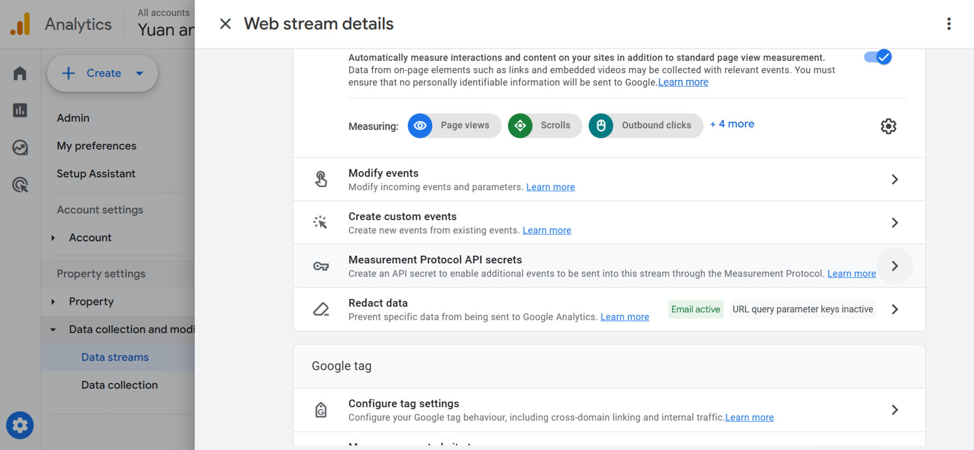Open Learn more link for Redact data
This screenshot has width=974, height=450.
point(624,317)
